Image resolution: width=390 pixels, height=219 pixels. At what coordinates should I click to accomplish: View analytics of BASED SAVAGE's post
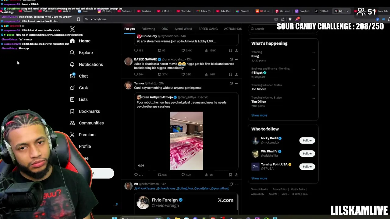click(x=210, y=74)
